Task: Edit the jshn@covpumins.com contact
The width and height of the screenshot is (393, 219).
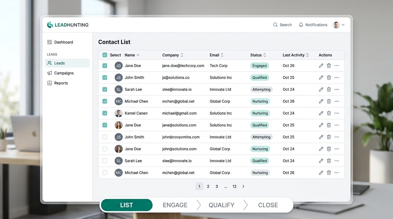Action: [321, 137]
